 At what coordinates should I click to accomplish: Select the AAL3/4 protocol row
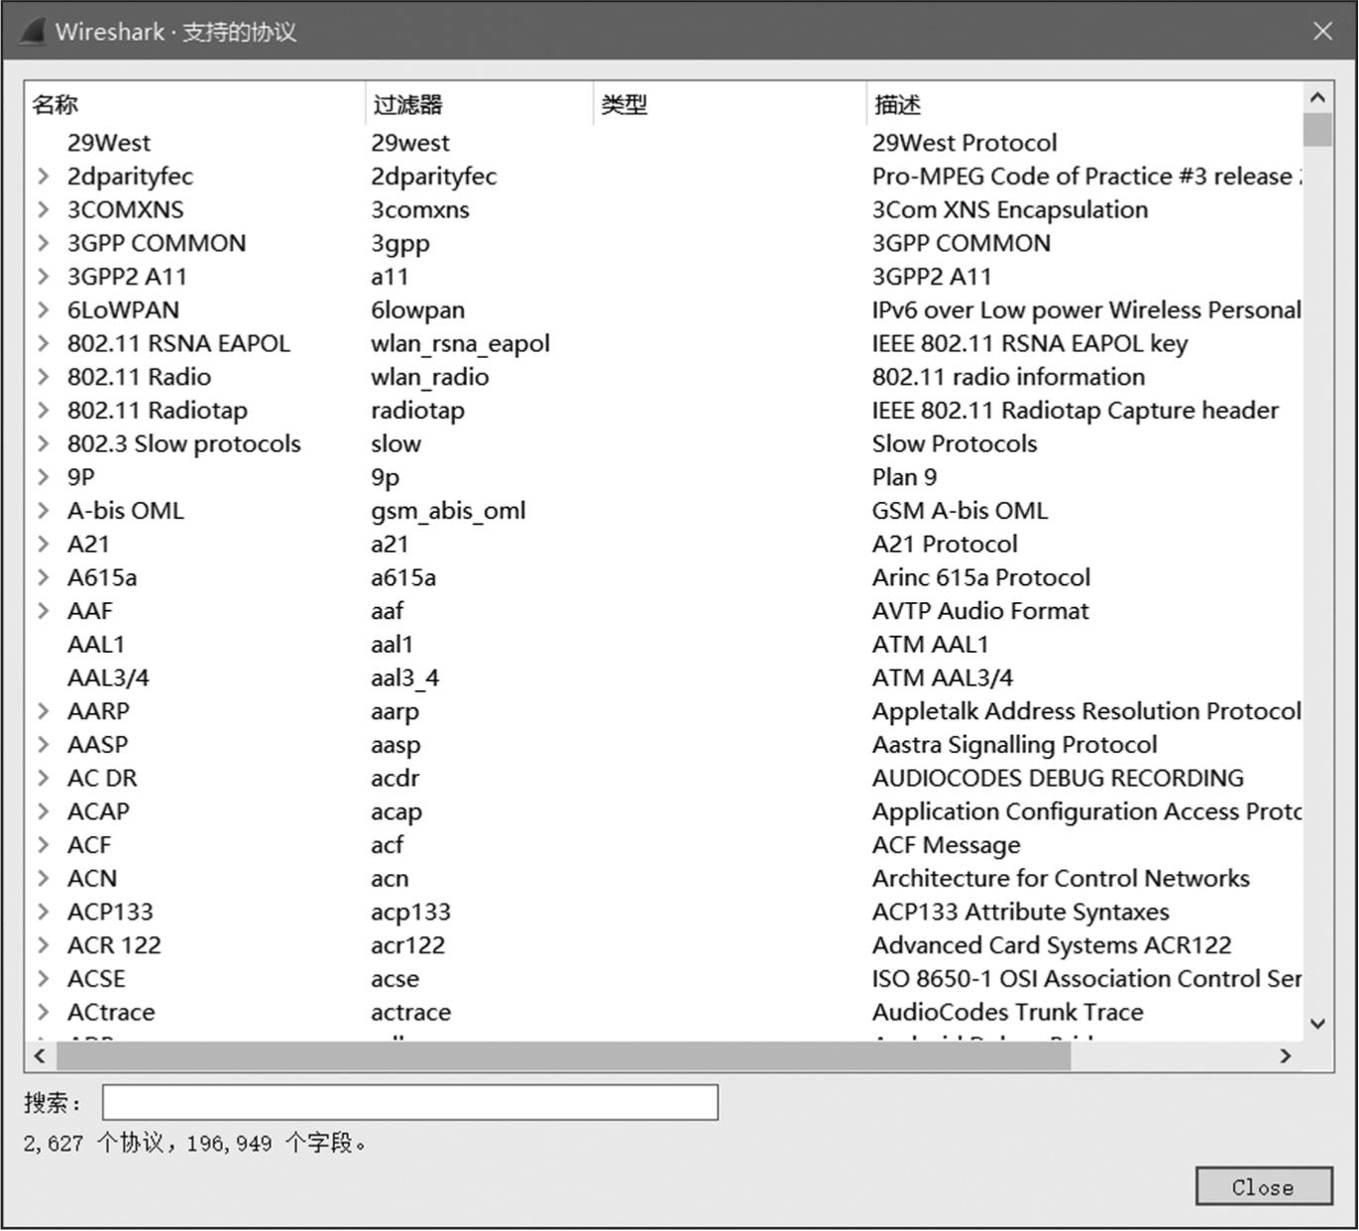click(x=108, y=677)
